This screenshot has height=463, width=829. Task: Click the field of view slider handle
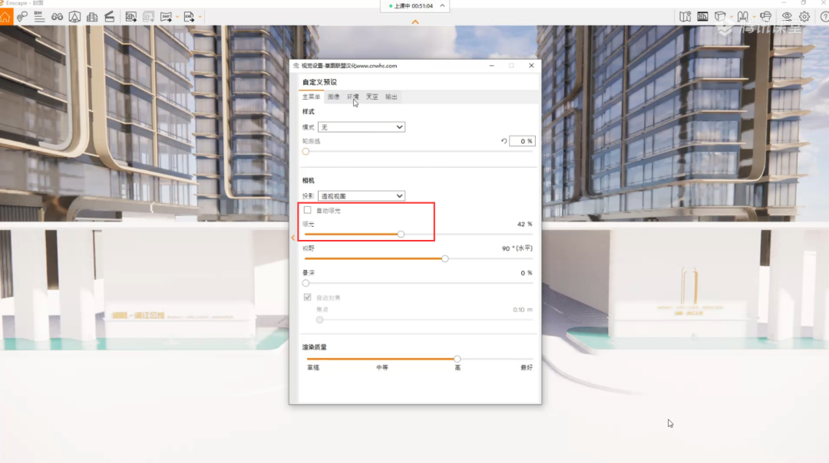pyautogui.click(x=444, y=258)
